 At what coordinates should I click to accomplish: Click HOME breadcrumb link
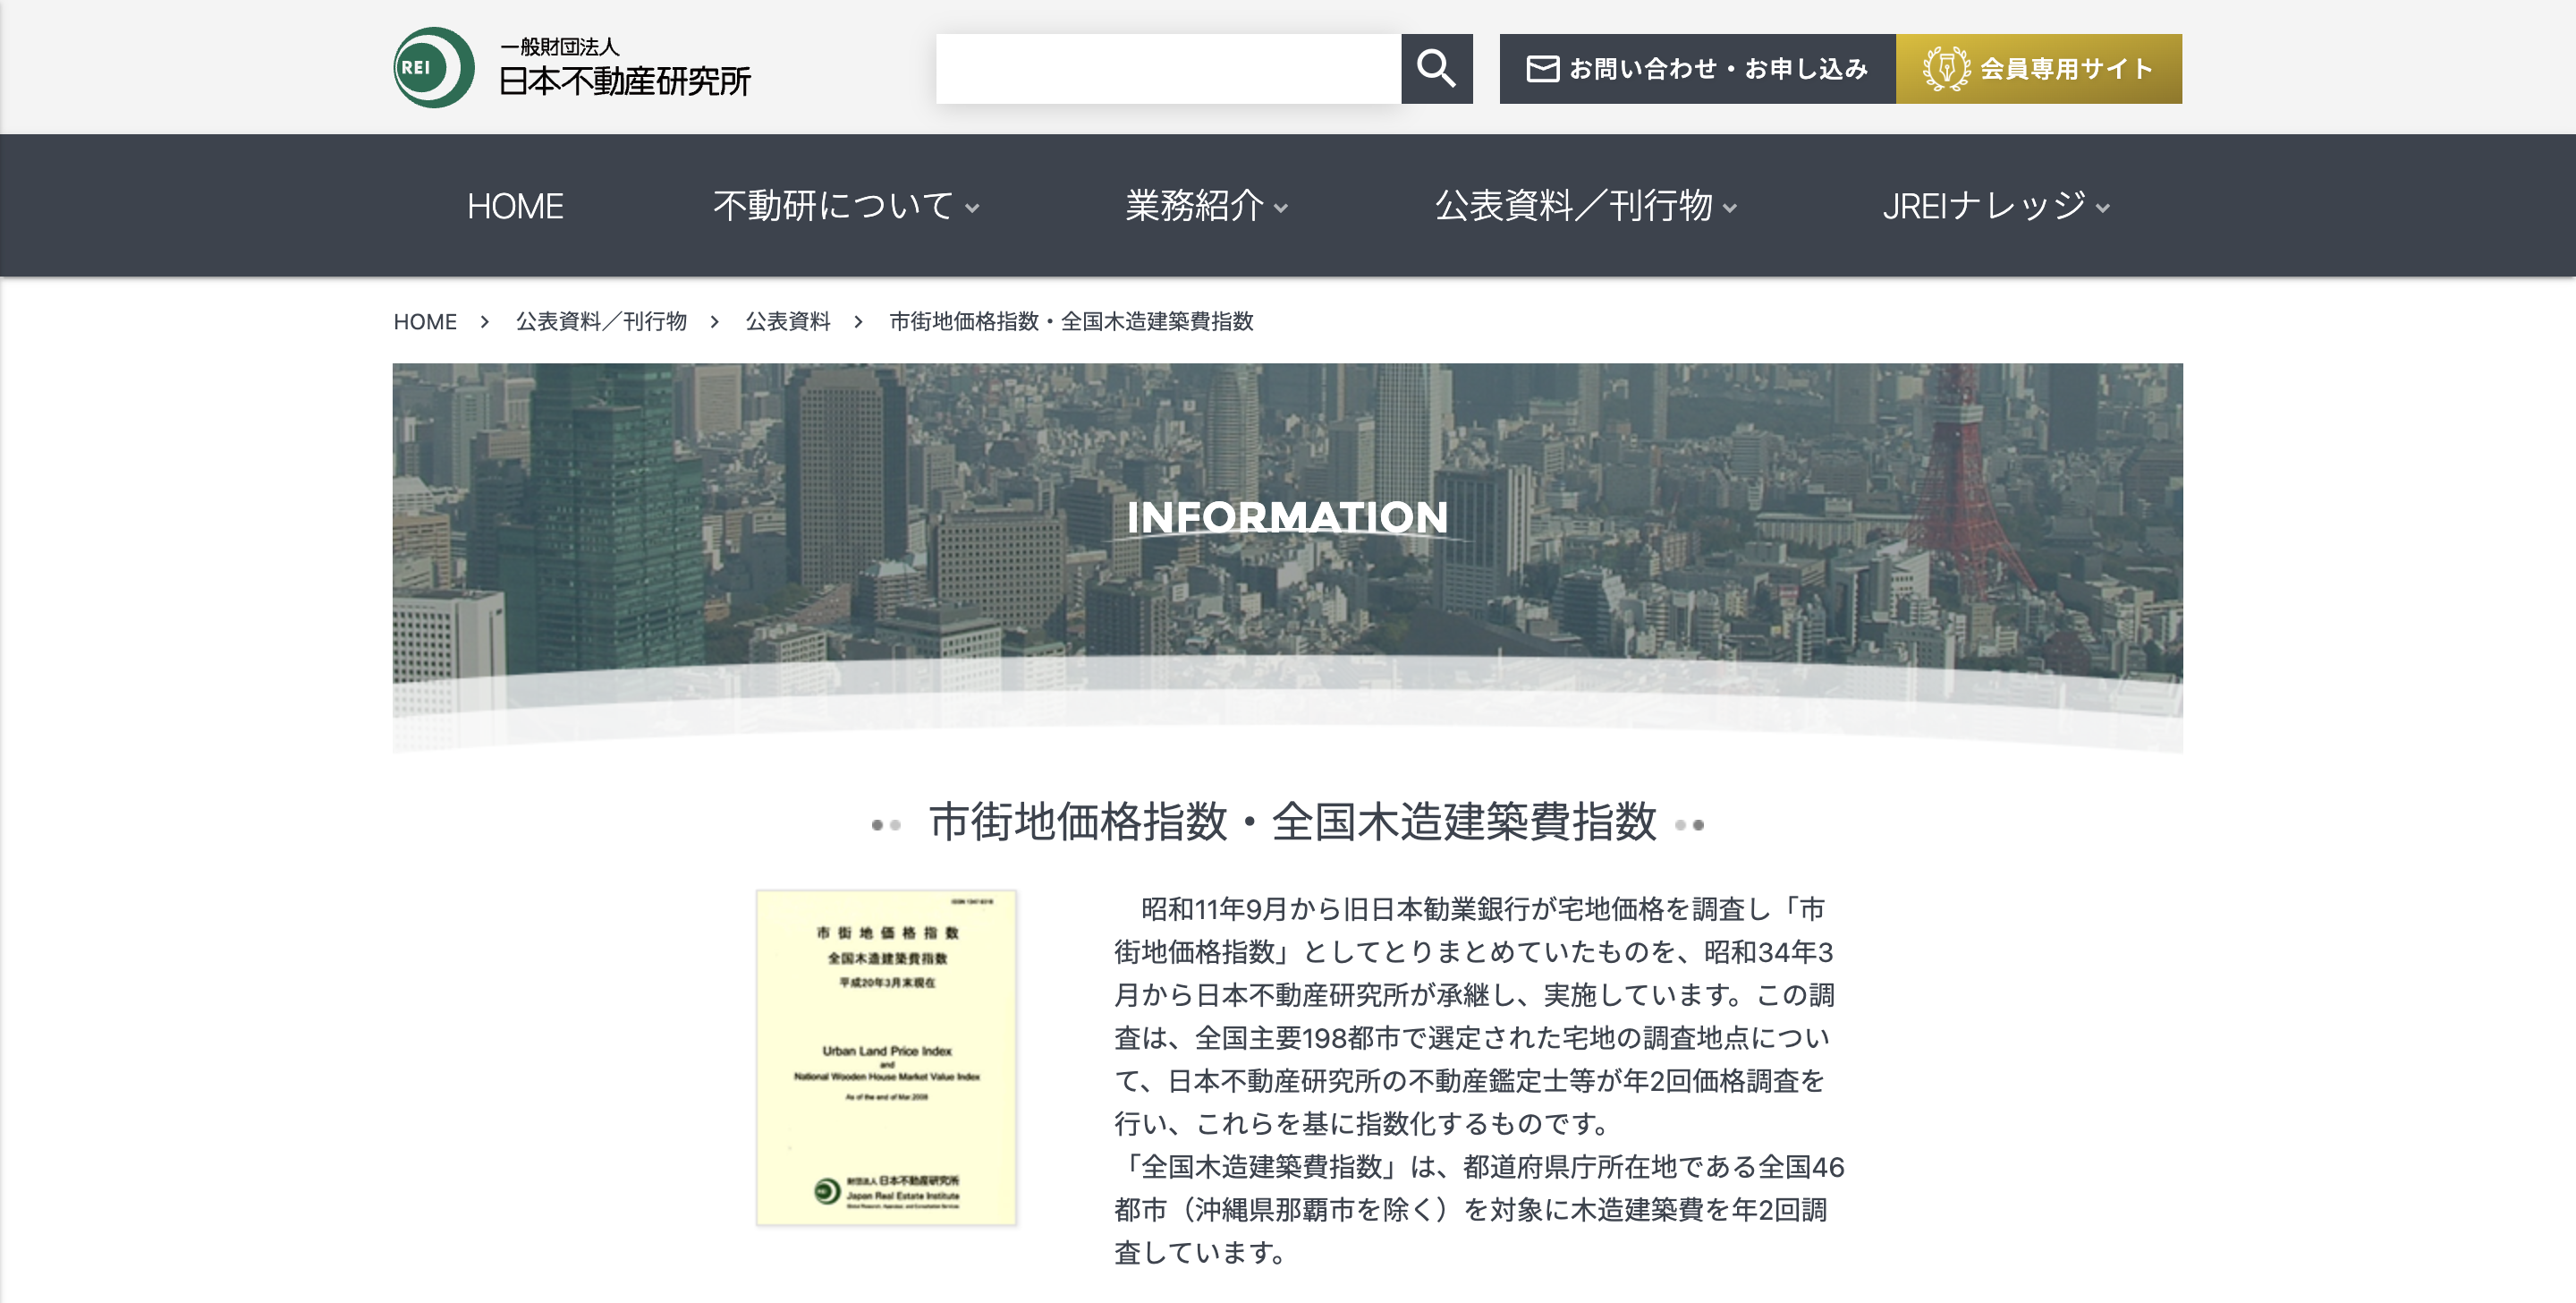(x=424, y=321)
